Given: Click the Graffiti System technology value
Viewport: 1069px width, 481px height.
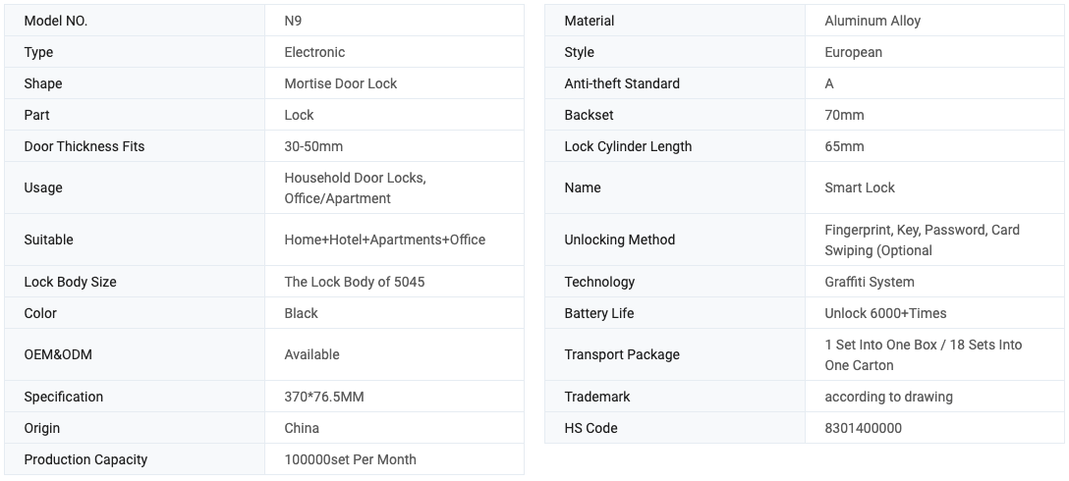Looking at the screenshot, I should pyautogui.click(x=870, y=282).
